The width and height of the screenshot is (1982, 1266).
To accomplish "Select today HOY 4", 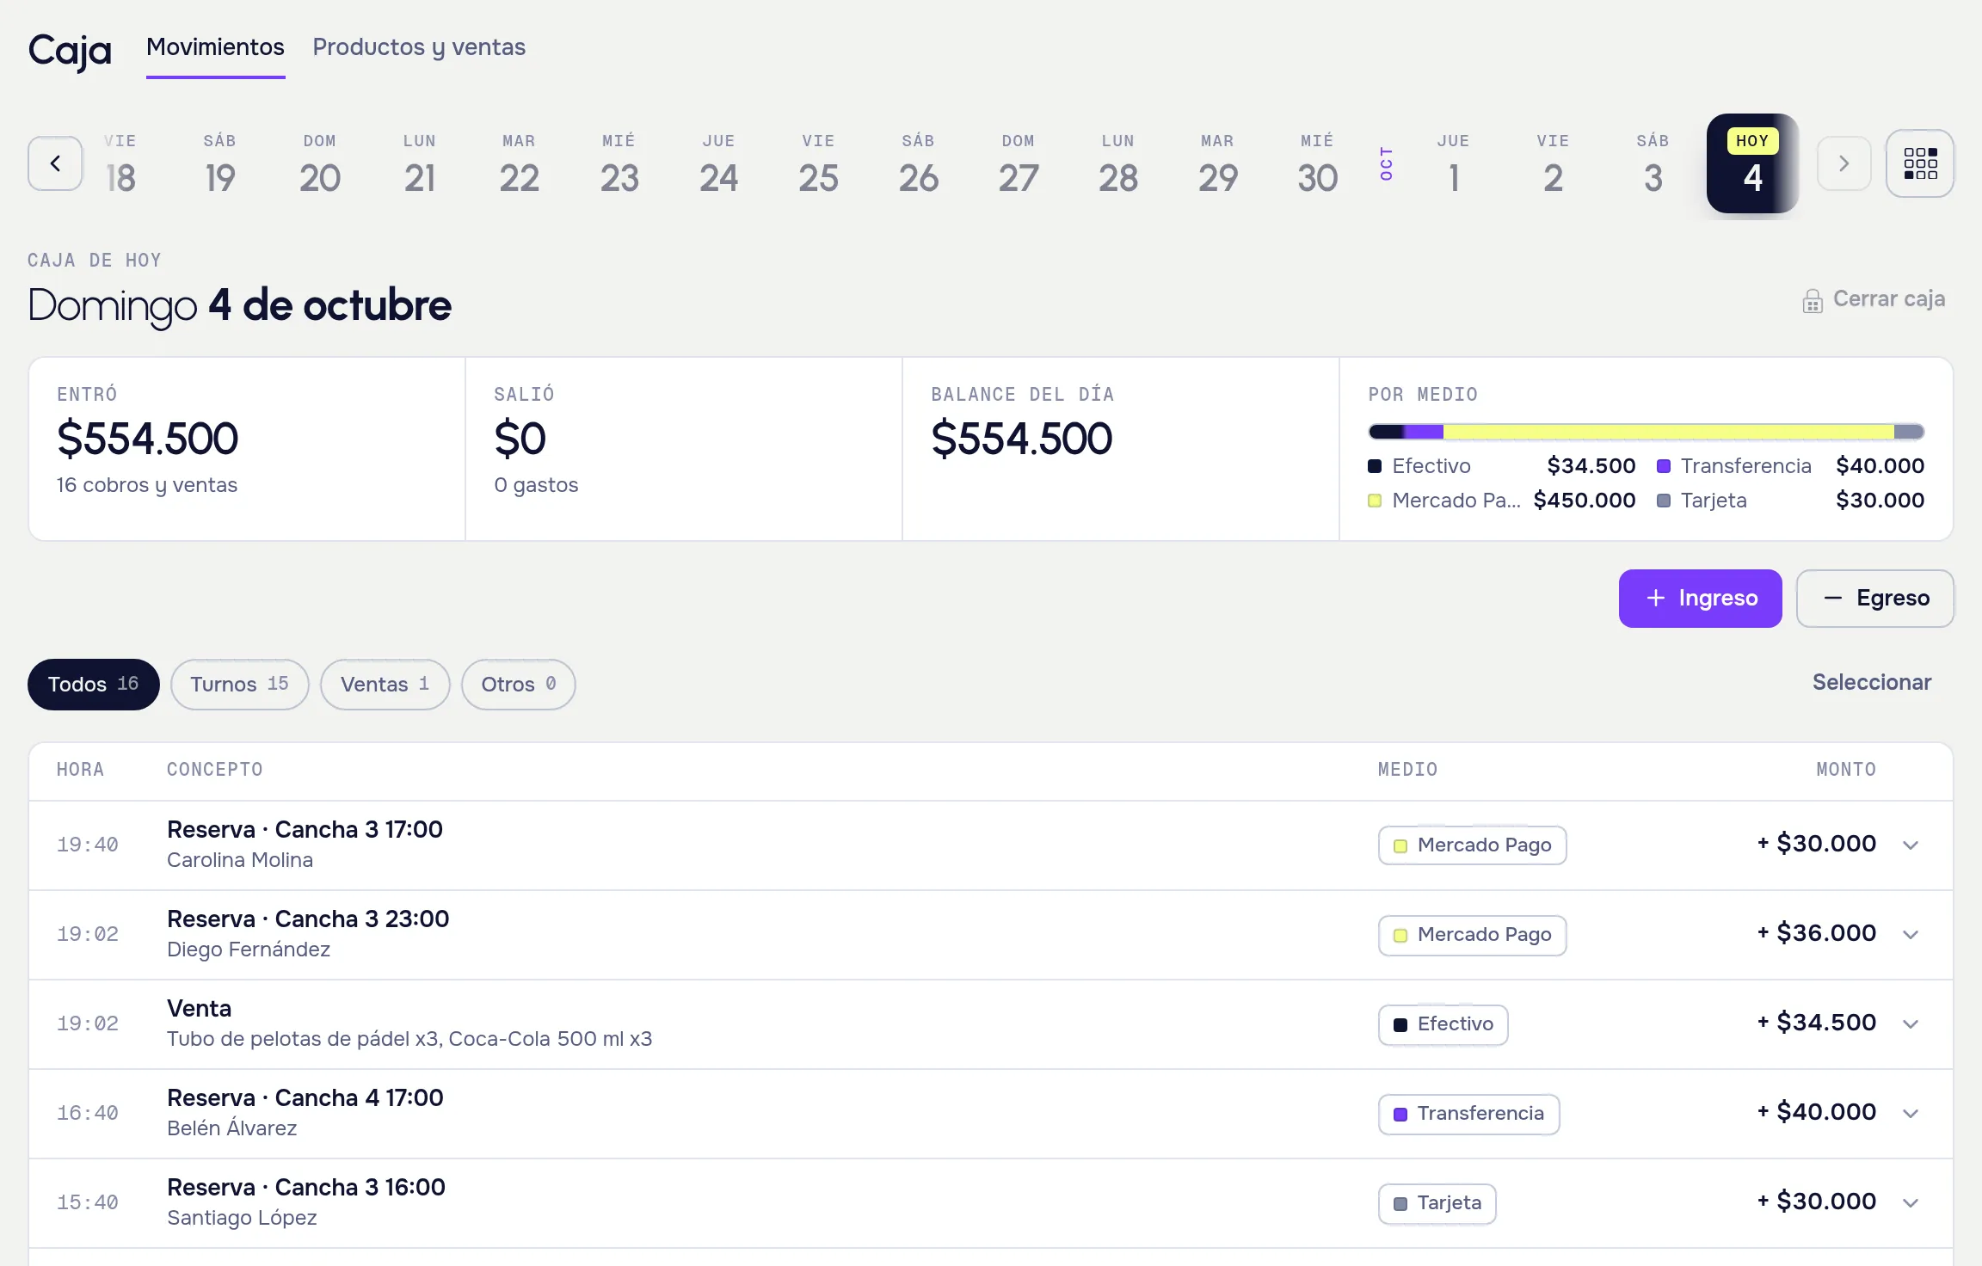I will (1752, 163).
